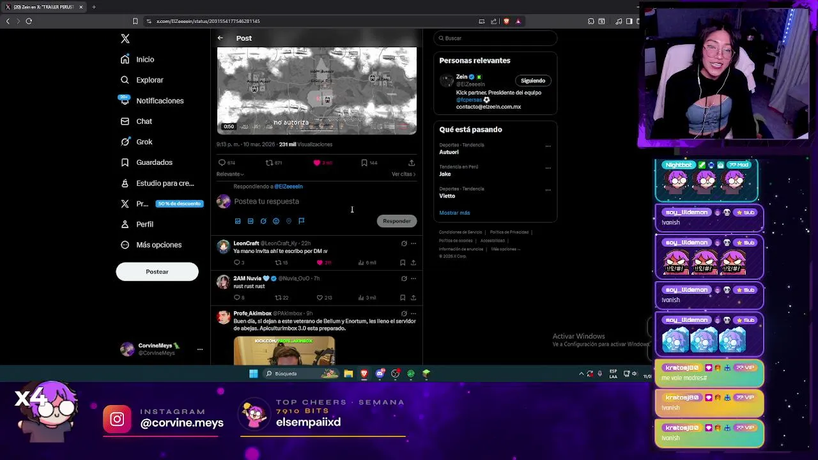818x460 pixels.
Task: Repost the main post with 671 reposts
Action: tap(274, 162)
